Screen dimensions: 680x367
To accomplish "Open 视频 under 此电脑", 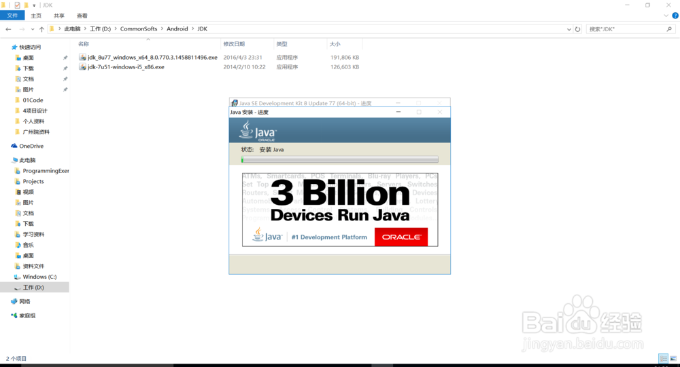I will tap(28, 192).
